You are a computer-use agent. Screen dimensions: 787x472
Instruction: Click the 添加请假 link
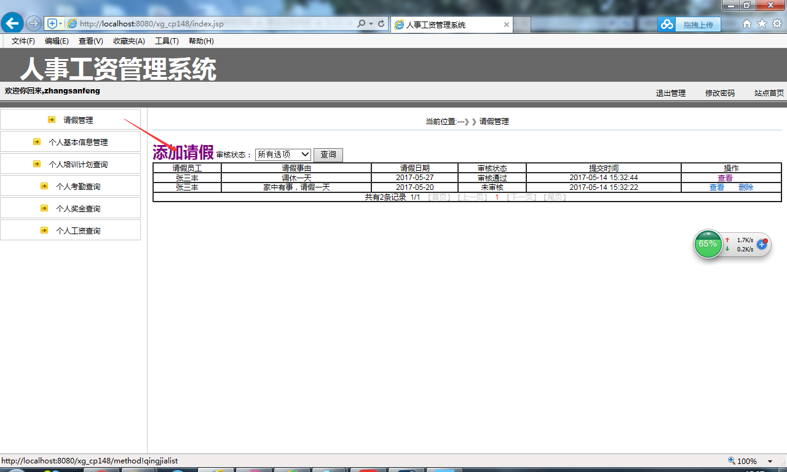pos(183,152)
